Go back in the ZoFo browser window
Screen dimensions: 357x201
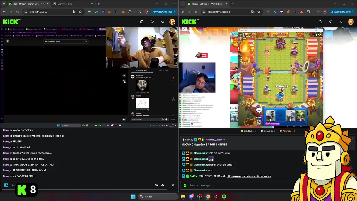click(x=4, y=12)
